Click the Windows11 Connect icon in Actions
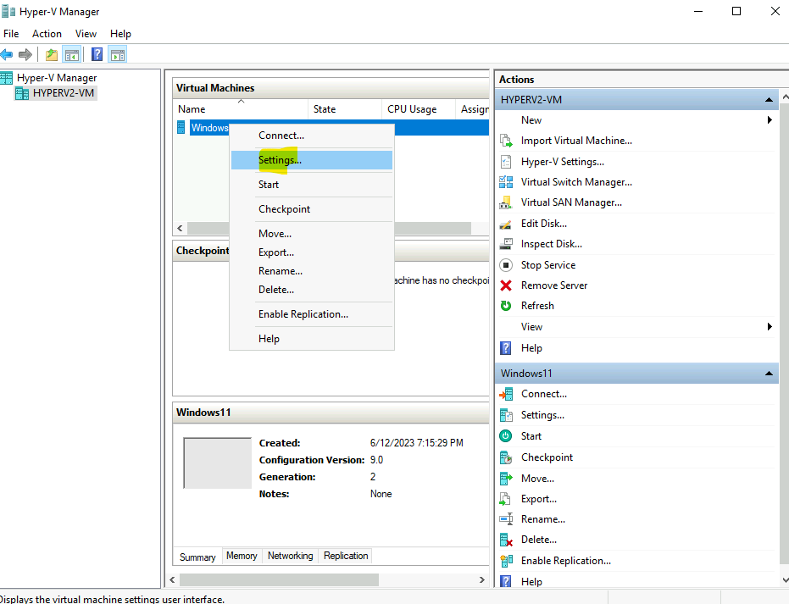Image resolution: width=789 pixels, height=604 pixels. [x=506, y=394]
